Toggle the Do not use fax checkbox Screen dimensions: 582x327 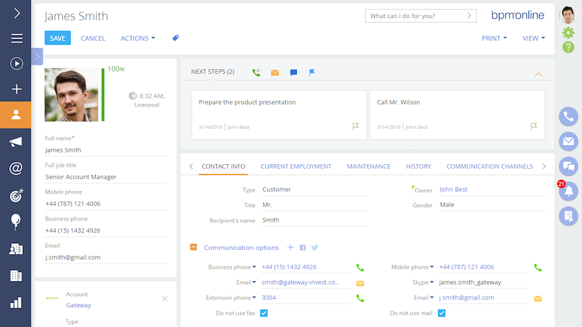click(264, 313)
